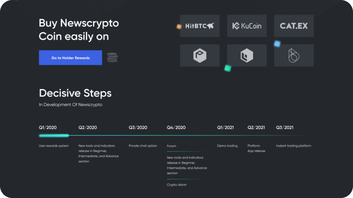Select the Q1/2021 roadmap marker
This screenshot has height=198, width=353.
(225, 128)
